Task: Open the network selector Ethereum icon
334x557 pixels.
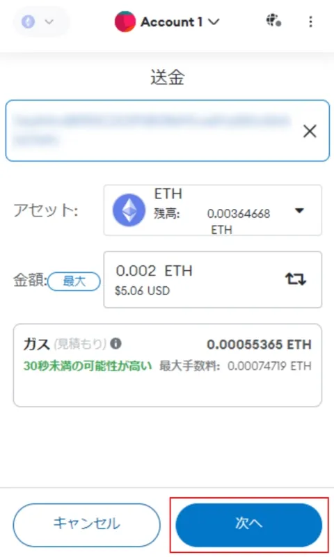Action: [x=28, y=22]
